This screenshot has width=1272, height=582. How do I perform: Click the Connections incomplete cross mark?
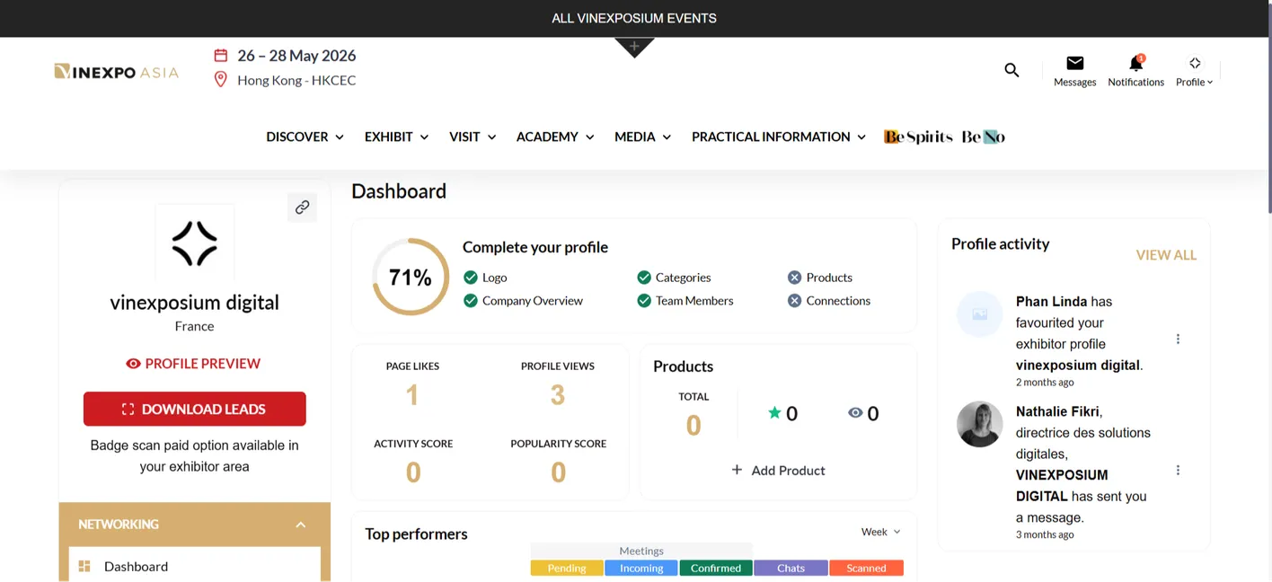pyautogui.click(x=794, y=301)
